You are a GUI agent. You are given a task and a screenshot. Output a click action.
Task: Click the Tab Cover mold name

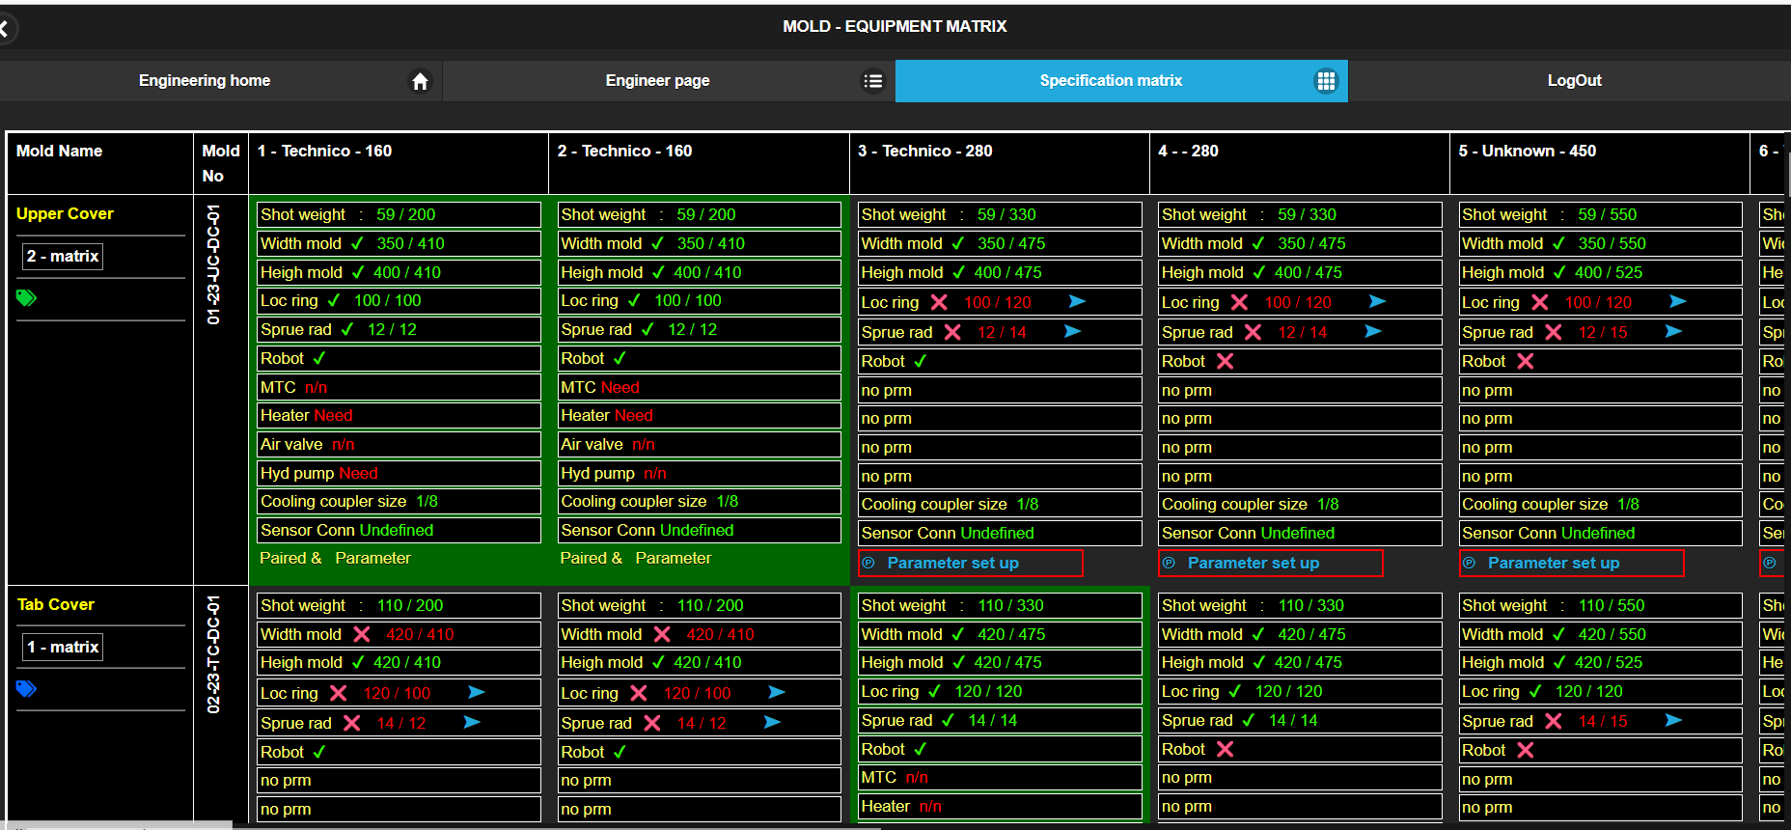pyautogui.click(x=56, y=604)
